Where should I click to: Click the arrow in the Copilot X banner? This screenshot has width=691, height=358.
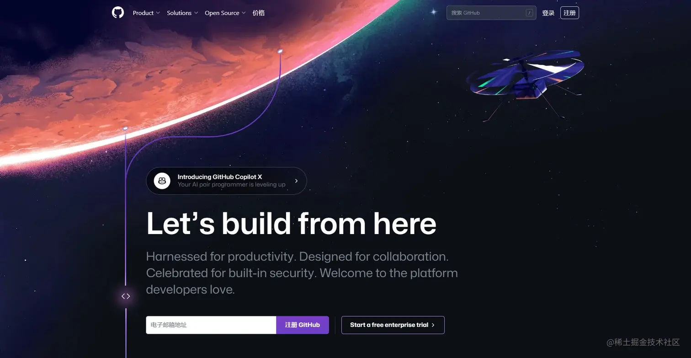click(x=296, y=181)
